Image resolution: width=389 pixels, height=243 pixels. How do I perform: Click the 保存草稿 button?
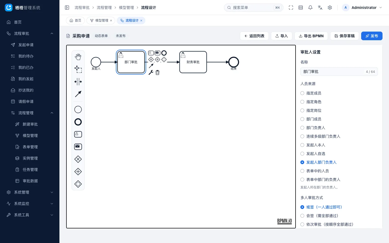(344, 36)
